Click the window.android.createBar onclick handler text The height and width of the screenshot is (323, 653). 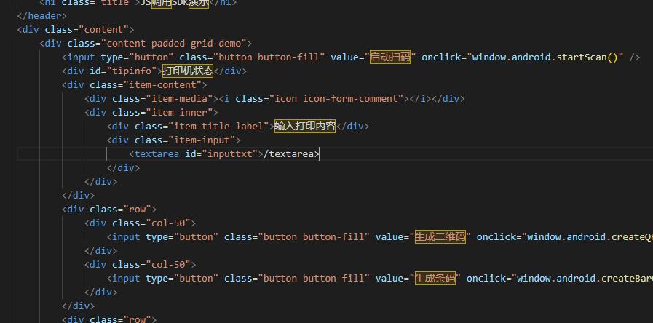pos(582,278)
